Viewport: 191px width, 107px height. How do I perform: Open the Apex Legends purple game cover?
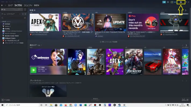click(x=115, y=62)
